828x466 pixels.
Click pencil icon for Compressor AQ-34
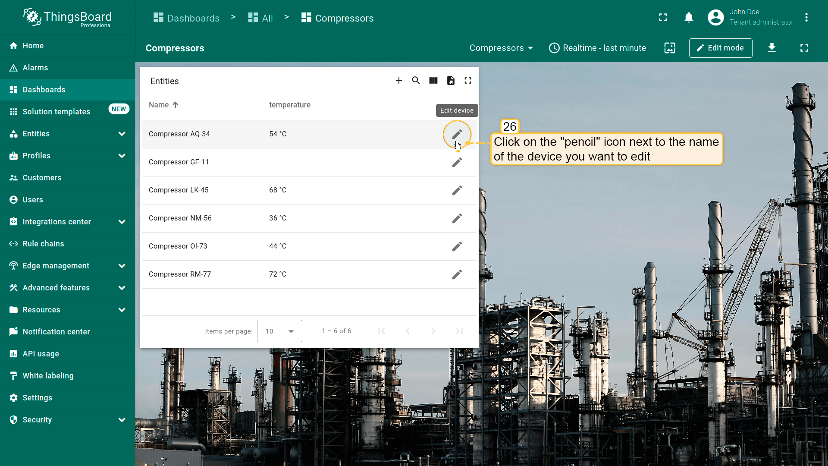click(x=457, y=134)
